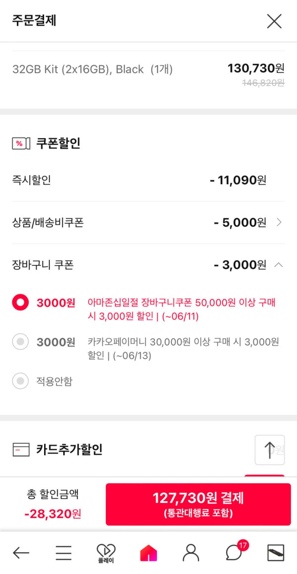The height and width of the screenshot is (574, 297).
Task: Select the 적용안함 coupon option
Action: pyautogui.click(x=21, y=381)
